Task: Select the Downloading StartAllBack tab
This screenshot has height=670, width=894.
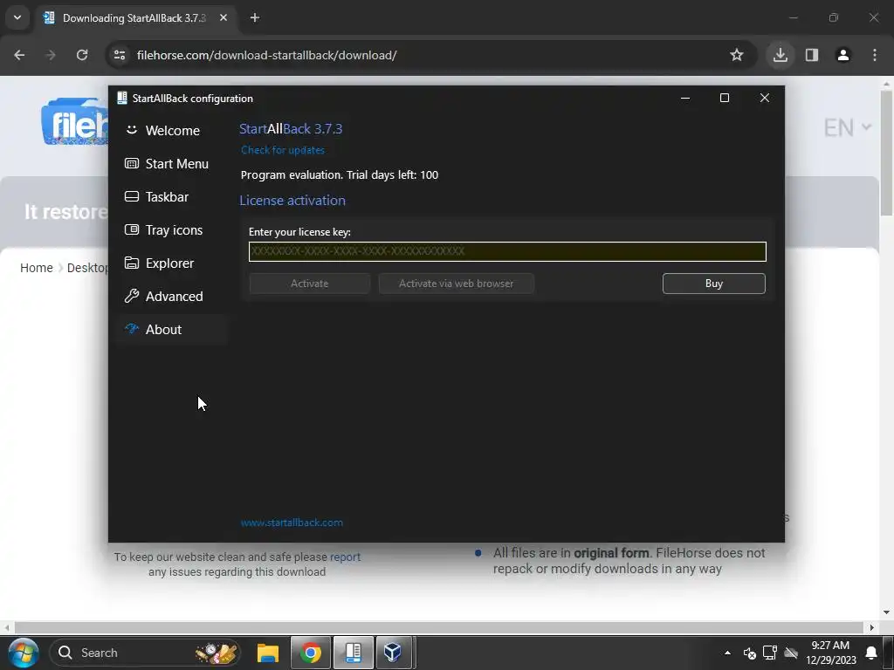Action: point(134,17)
